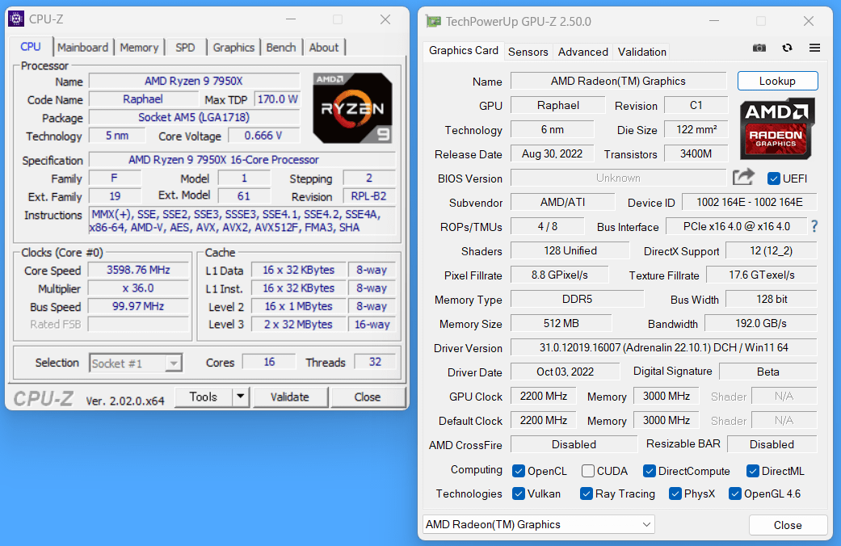The image size is (841, 546).
Task: Click the CPU Specification field
Action: [242, 160]
